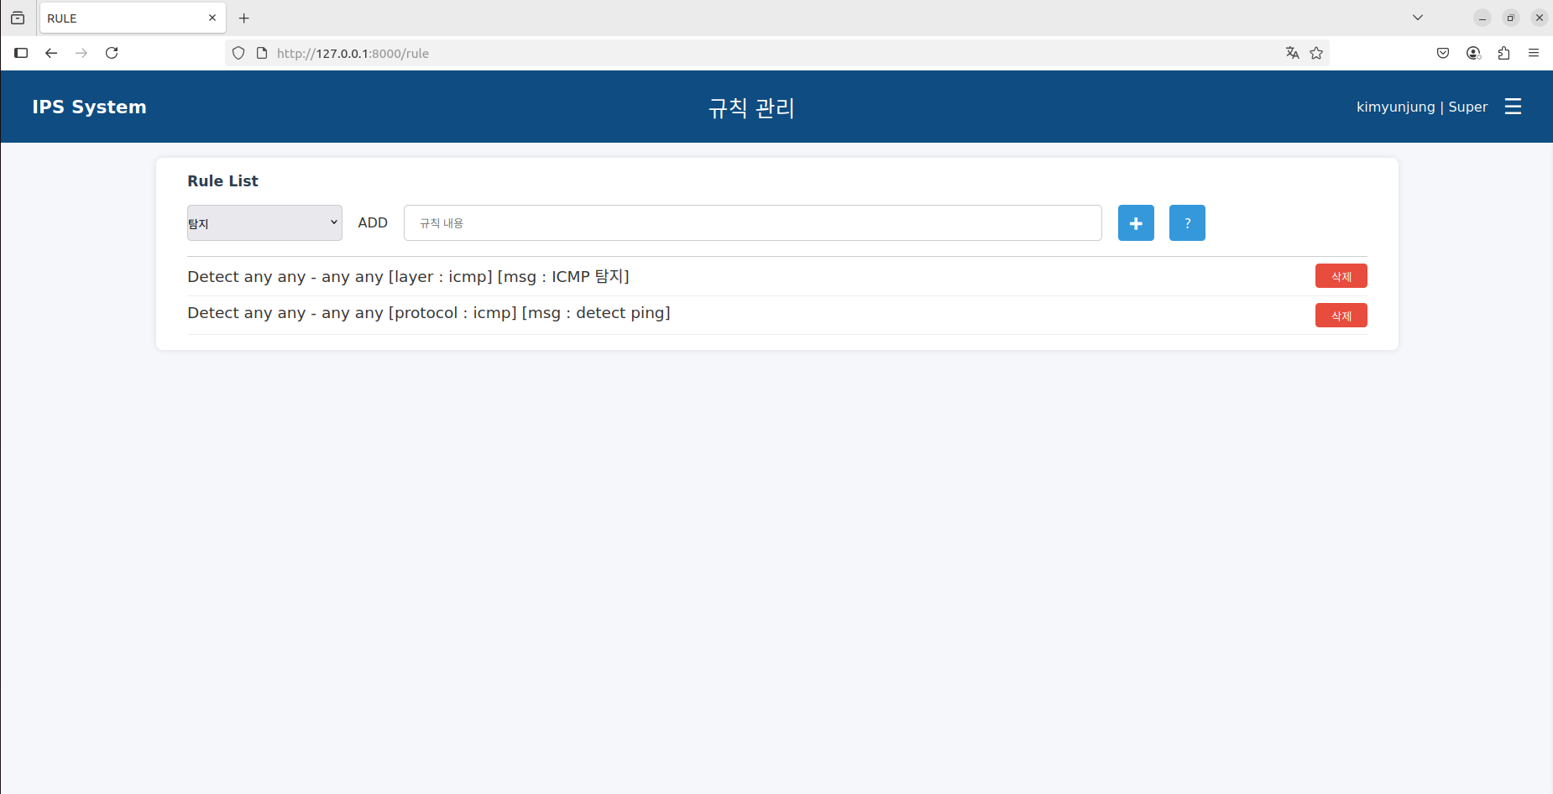Open the extensions puzzle icon
Screen dimensions: 1553x794
coord(1503,53)
